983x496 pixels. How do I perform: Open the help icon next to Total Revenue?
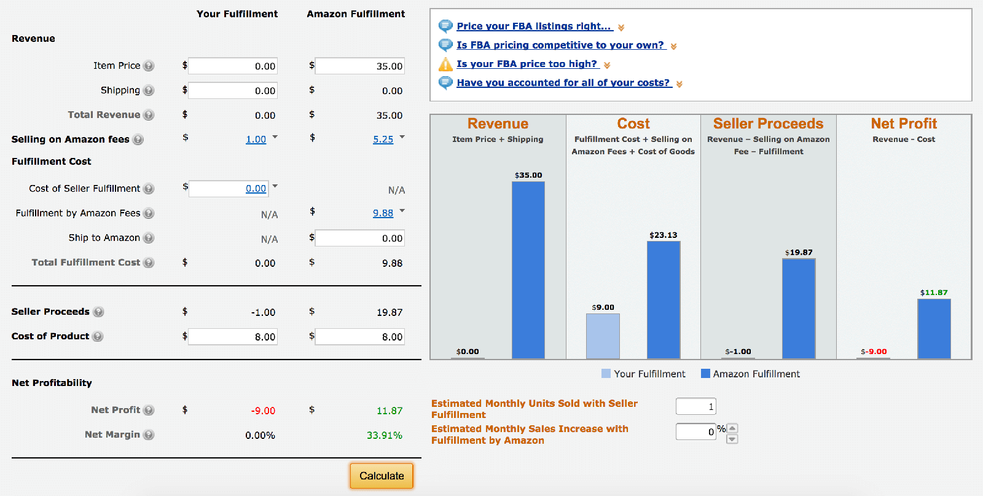149,115
